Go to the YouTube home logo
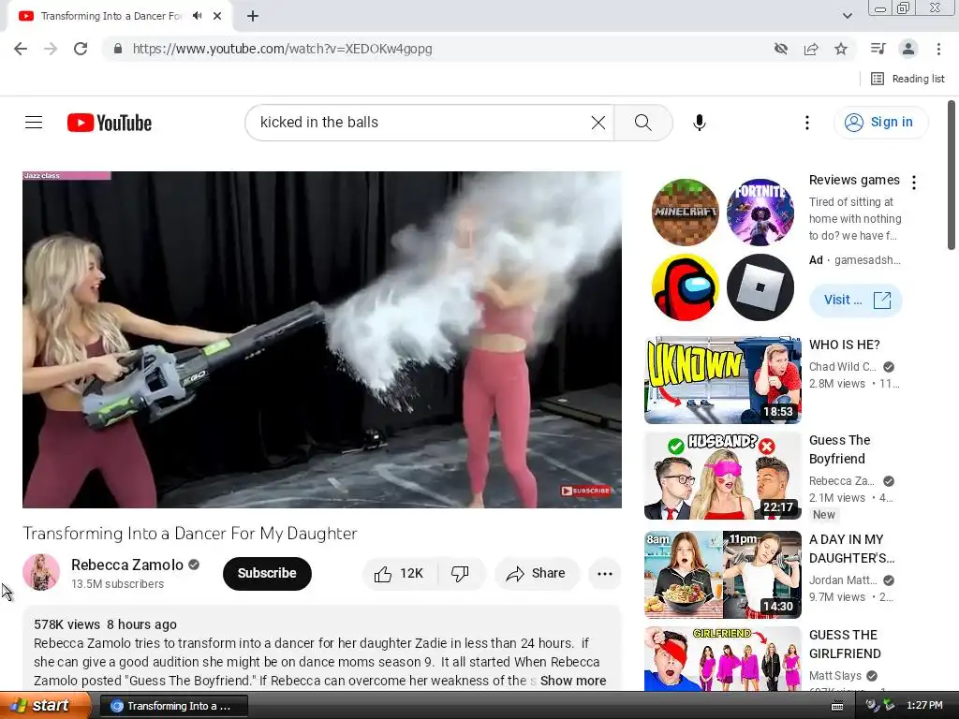 pos(110,123)
